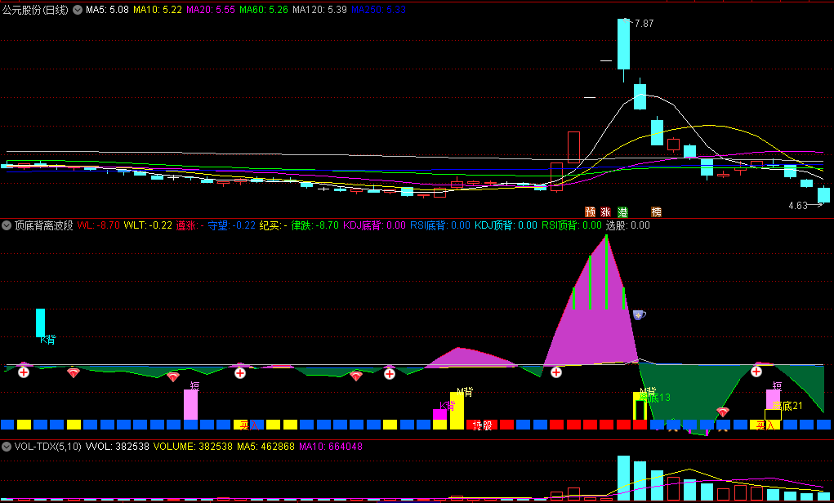Viewport: 834px width, 503px height.
Task: Click the tall cyan candle at 7.87
Action: (x=623, y=44)
